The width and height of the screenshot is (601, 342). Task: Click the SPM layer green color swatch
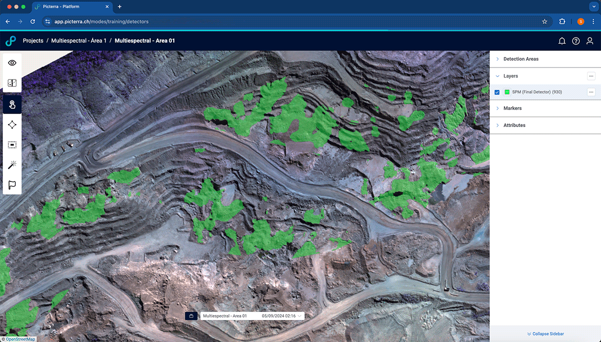click(507, 92)
